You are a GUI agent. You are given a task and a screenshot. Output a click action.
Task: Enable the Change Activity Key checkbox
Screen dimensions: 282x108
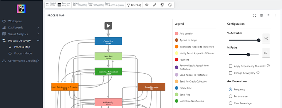click(x=230, y=73)
